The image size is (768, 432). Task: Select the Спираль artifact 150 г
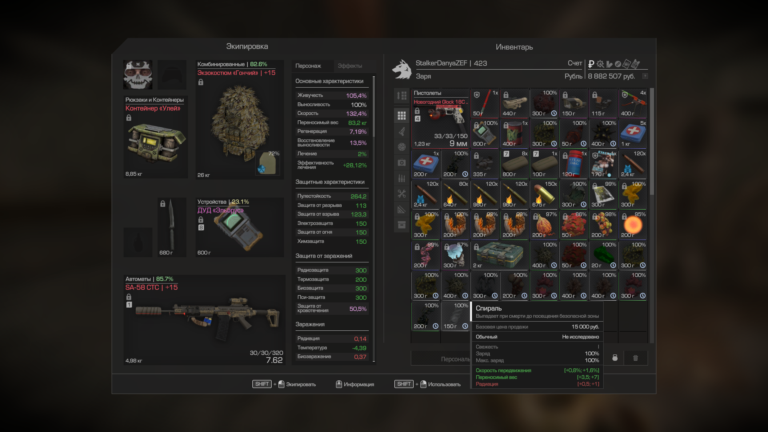(456, 316)
